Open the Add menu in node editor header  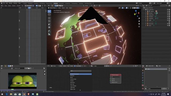[68, 66]
